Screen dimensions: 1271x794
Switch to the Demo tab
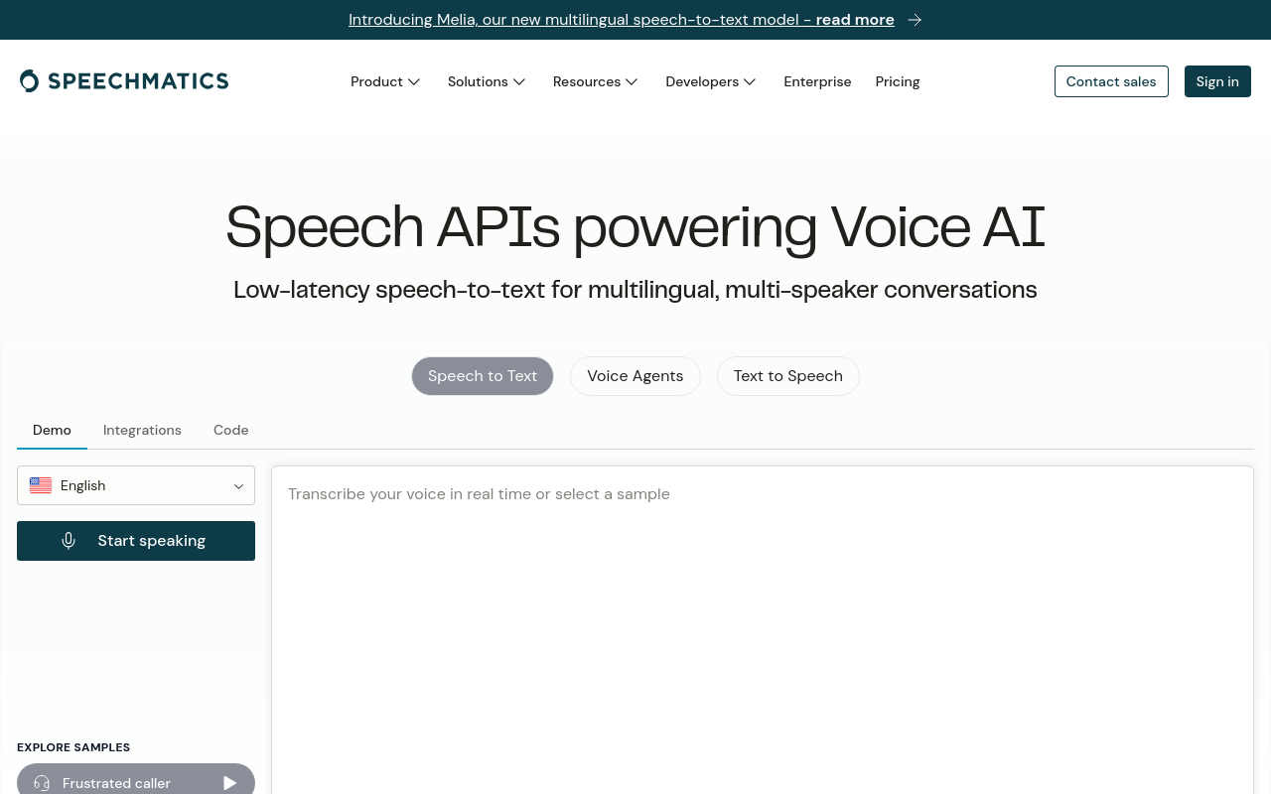click(52, 430)
